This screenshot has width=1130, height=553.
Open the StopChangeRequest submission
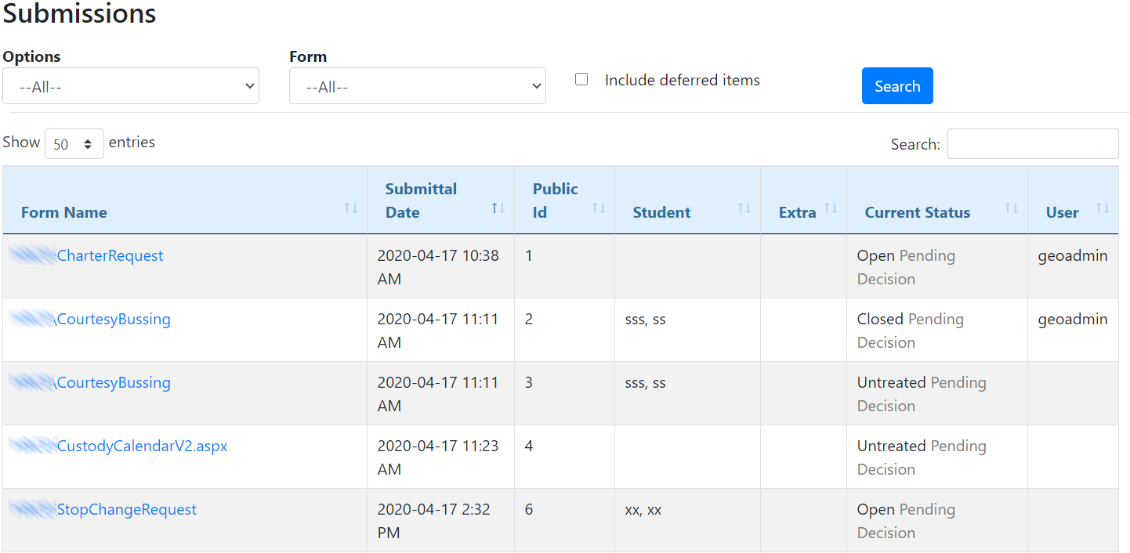127,509
